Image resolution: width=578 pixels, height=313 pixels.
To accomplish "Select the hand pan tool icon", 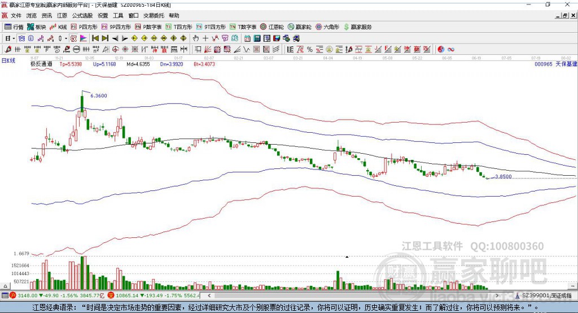I will 196,38.
